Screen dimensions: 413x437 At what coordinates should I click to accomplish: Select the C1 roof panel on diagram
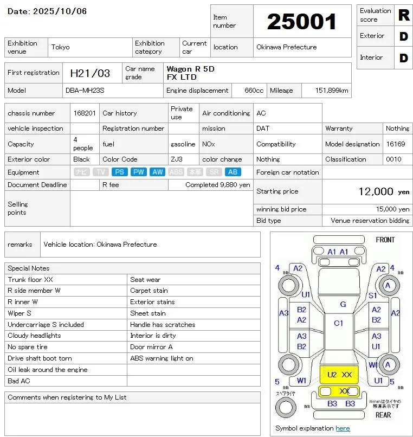pos(339,323)
